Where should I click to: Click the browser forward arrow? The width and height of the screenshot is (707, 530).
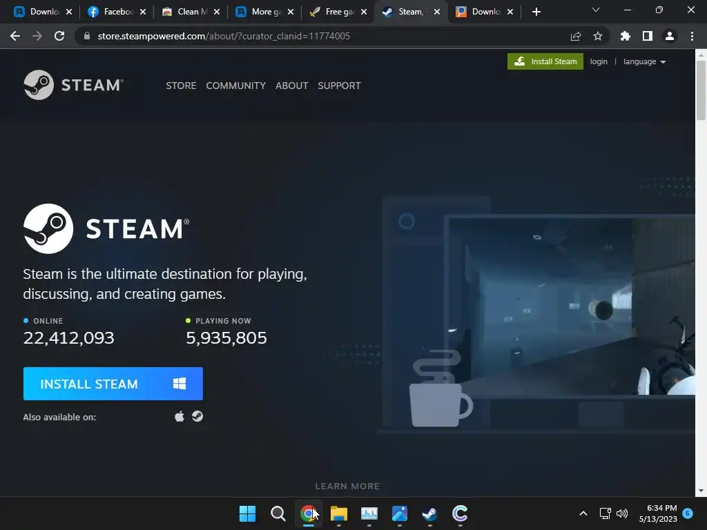click(37, 36)
